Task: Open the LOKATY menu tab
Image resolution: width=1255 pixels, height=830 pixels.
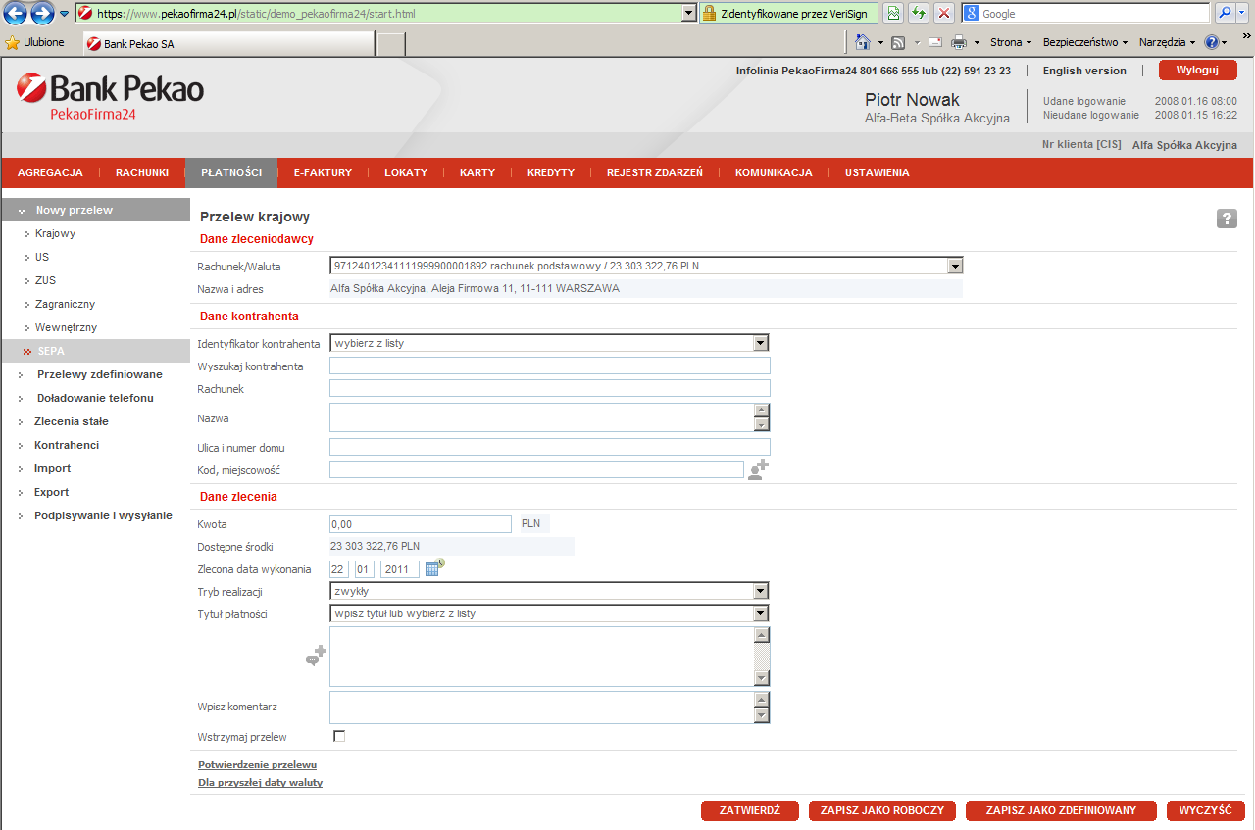Action: pos(406,172)
